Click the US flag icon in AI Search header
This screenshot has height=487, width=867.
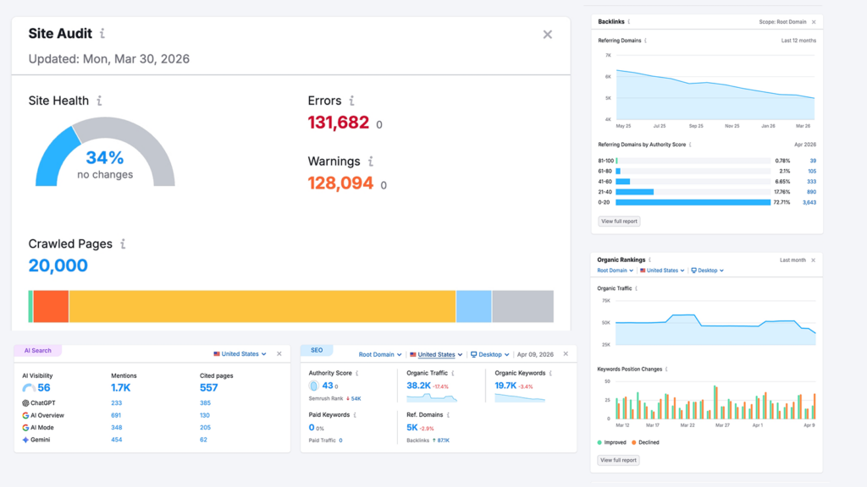click(x=218, y=354)
